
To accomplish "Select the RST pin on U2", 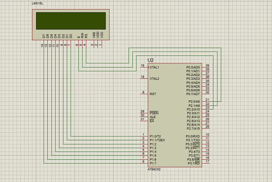I will tap(153, 94).
